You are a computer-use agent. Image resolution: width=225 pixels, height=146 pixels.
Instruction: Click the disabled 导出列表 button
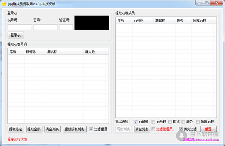pos(124,129)
